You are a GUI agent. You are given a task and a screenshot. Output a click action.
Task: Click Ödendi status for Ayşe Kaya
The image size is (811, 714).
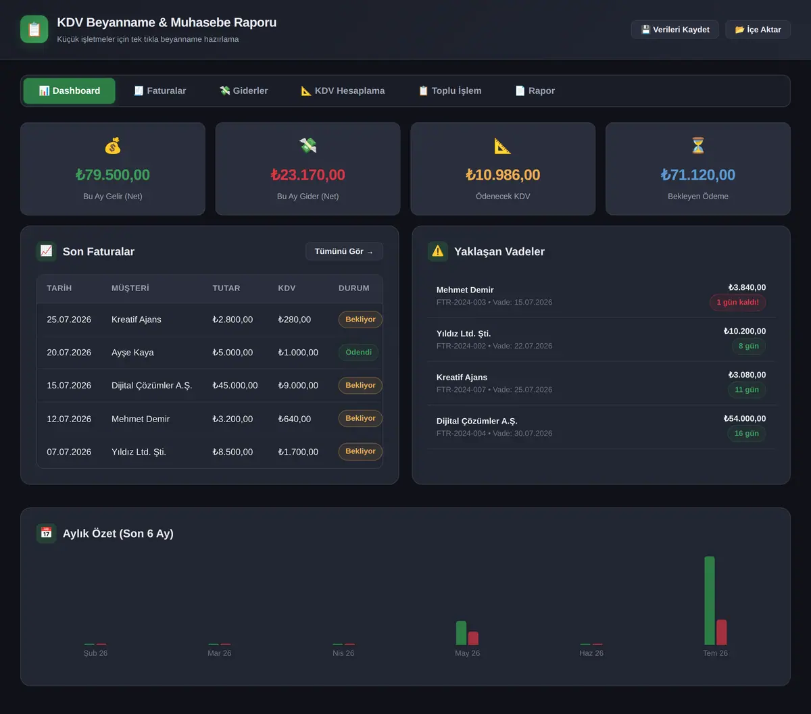(x=358, y=353)
